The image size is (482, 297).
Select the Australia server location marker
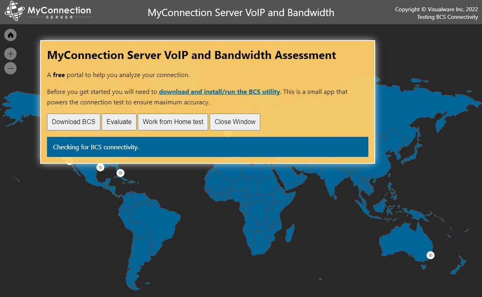(431, 255)
